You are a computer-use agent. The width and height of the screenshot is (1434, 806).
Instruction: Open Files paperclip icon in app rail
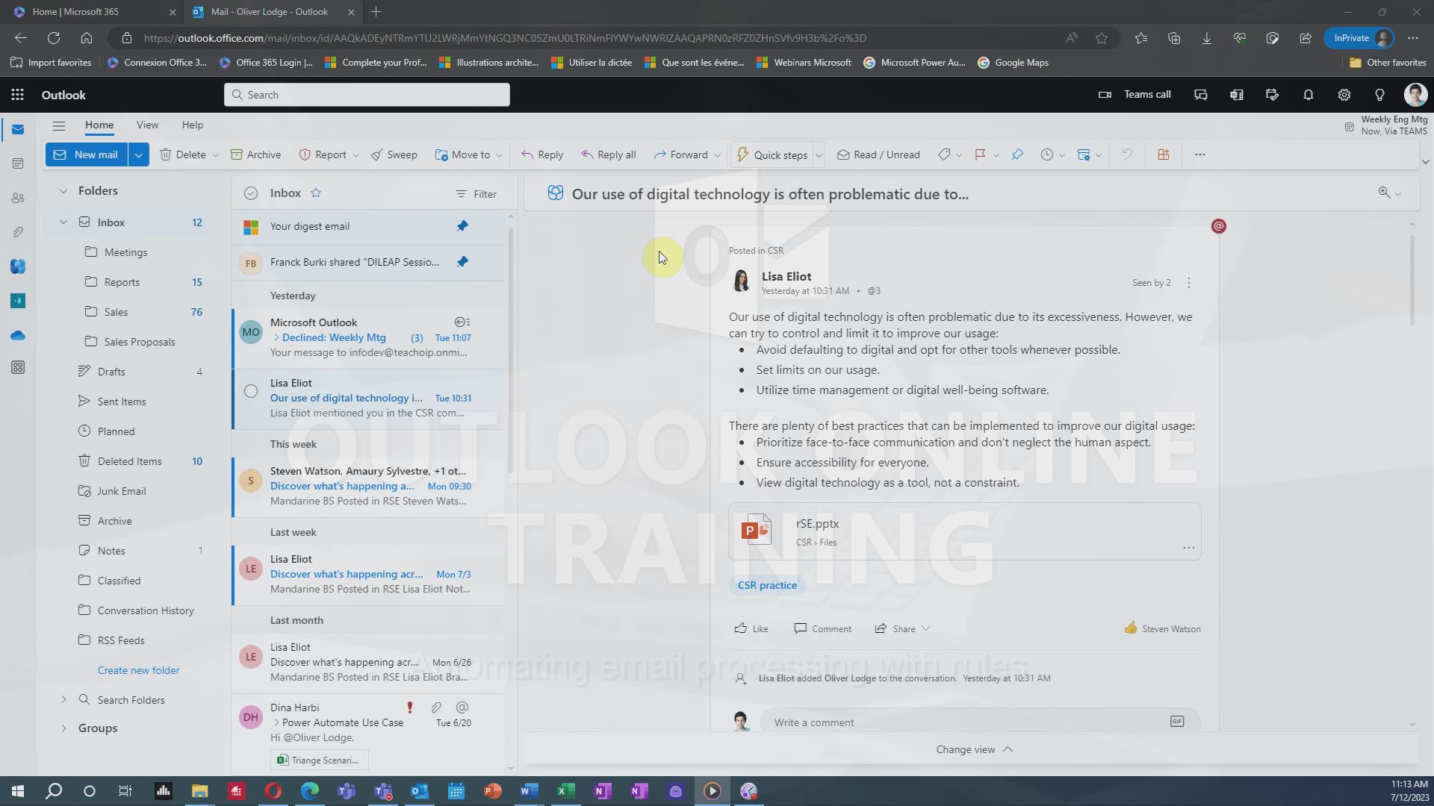pos(18,232)
